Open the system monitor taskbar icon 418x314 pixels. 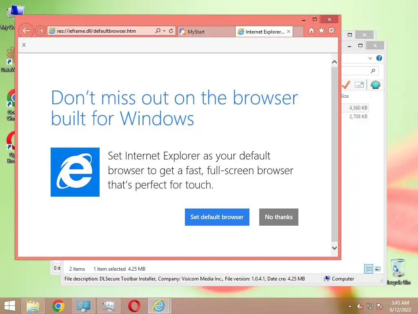click(109, 306)
